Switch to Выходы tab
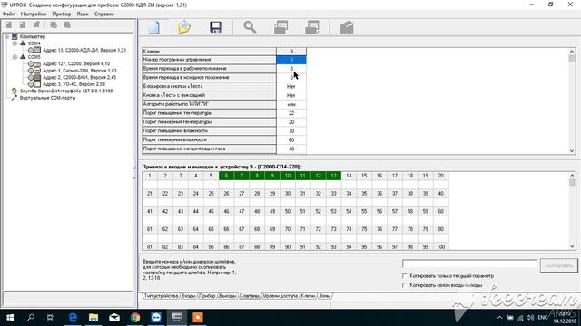 (x=227, y=296)
